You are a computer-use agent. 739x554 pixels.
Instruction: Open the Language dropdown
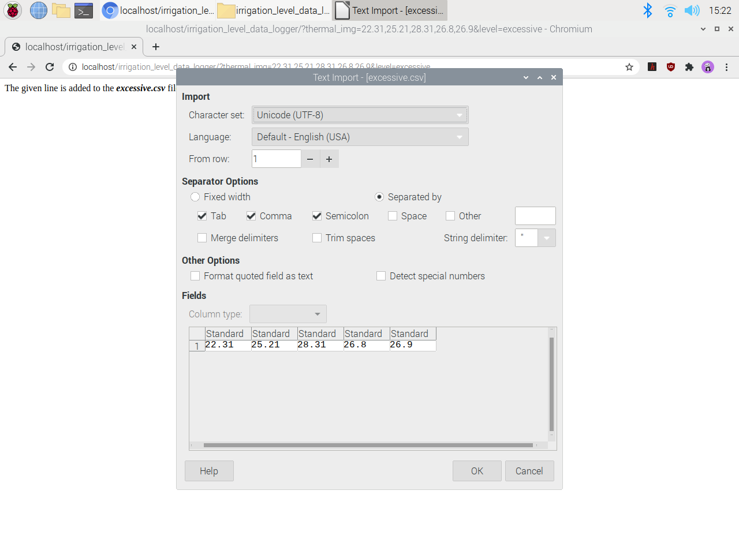360,137
